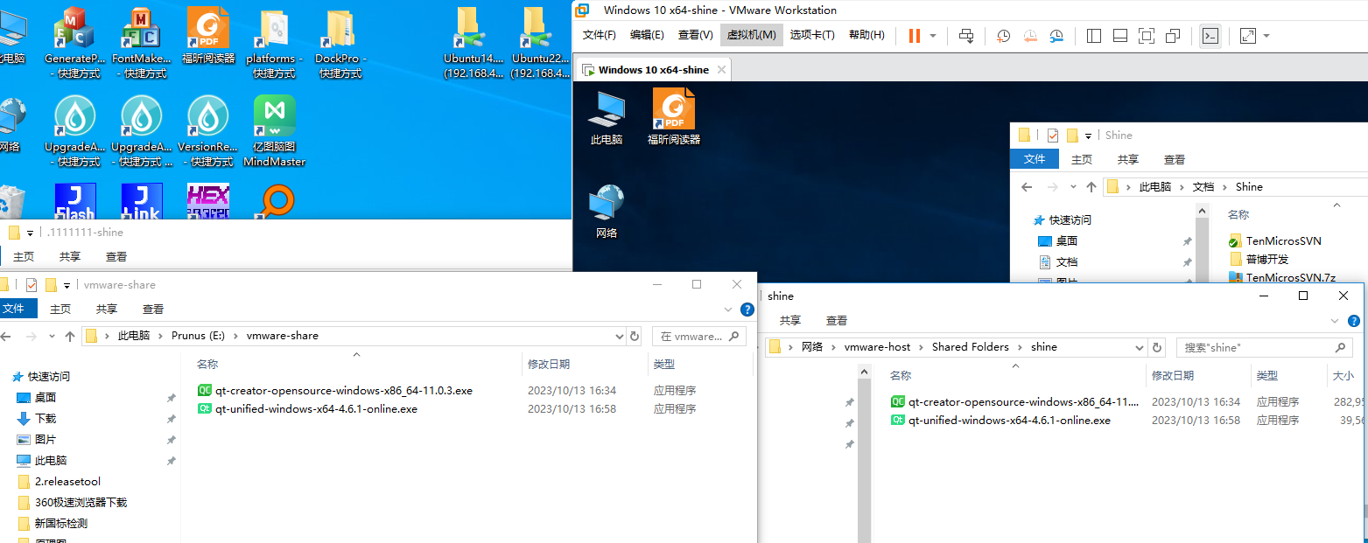
Task: Open VMware 文件(F) menu
Action: coord(600,35)
